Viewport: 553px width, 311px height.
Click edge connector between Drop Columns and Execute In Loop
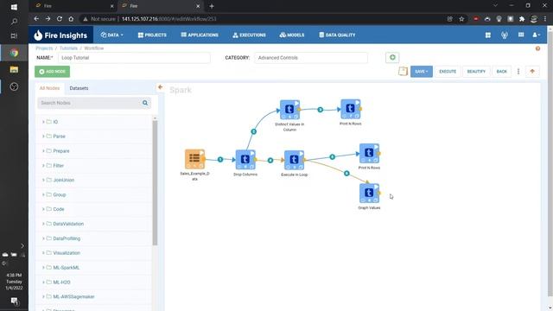[270, 161]
